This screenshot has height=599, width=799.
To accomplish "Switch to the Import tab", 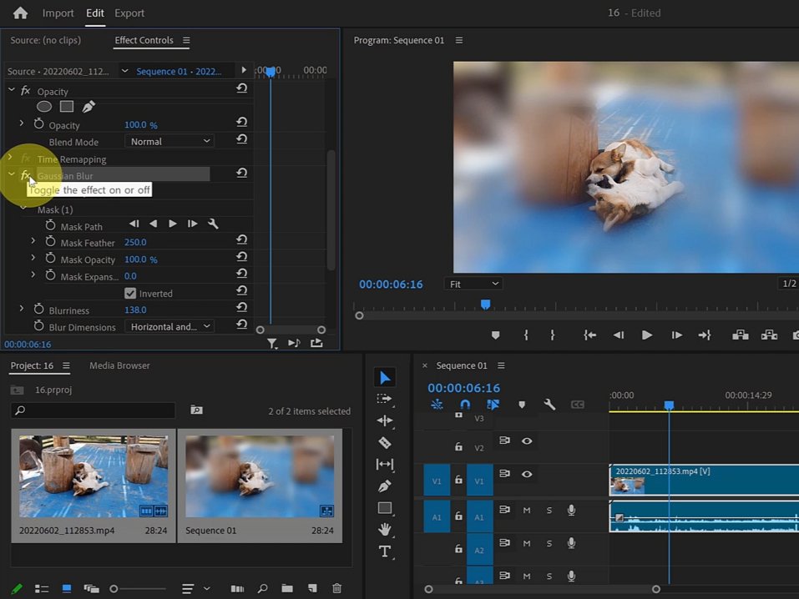I will [58, 13].
